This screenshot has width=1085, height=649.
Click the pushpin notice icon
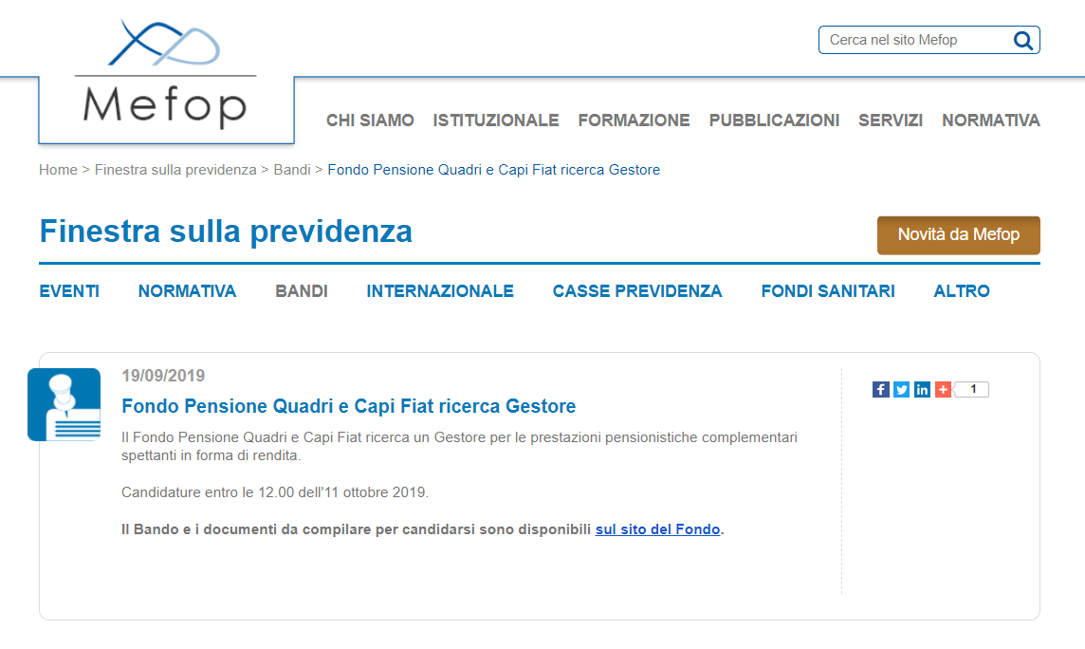coord(64,405)
